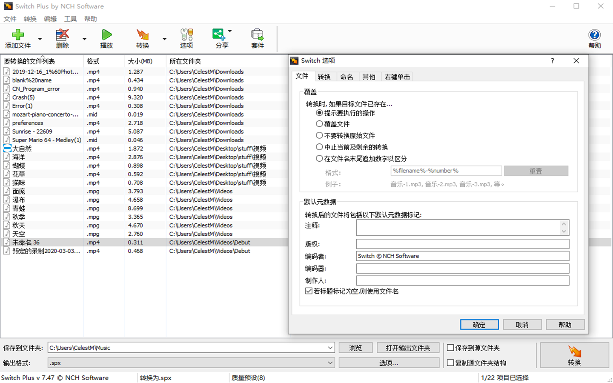This screenshot has width=613, height=383.
Task: Switch to the 右键单击 tab
Action: pos(397,77)
